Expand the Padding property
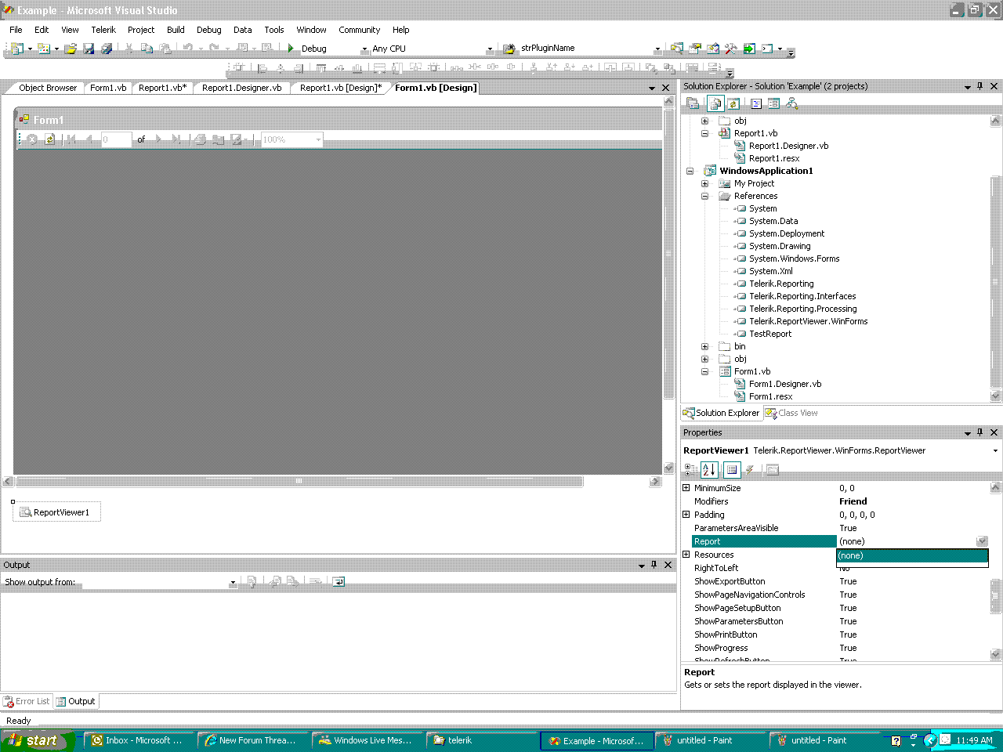 [686, 515]
